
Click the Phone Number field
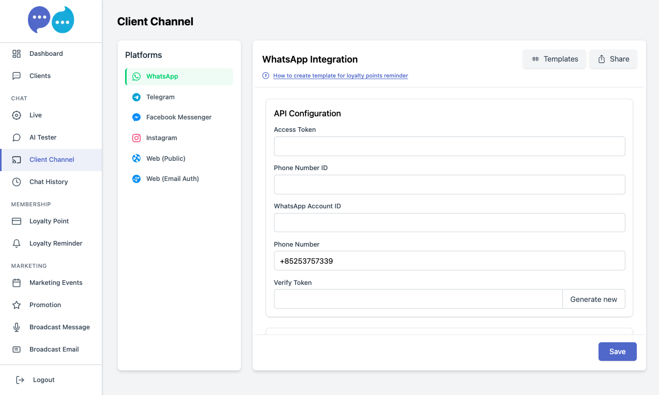point(450,261)
